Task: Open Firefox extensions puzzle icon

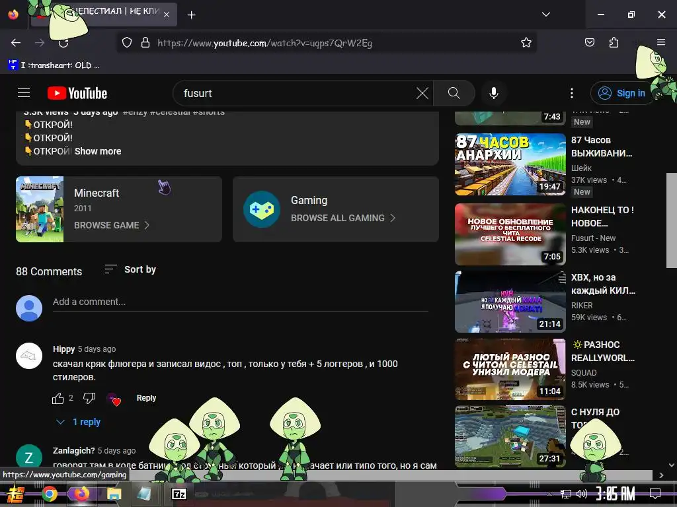Action: 614,42
